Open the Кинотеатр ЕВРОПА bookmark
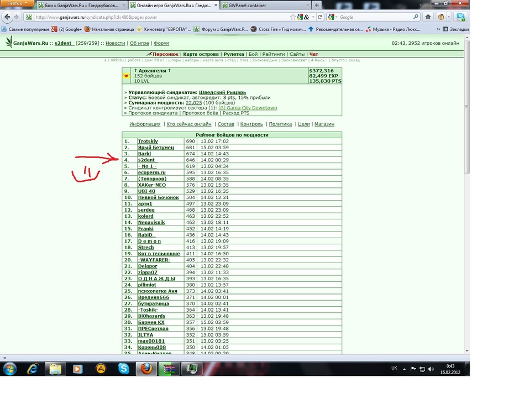 click(x=164, y=29)
